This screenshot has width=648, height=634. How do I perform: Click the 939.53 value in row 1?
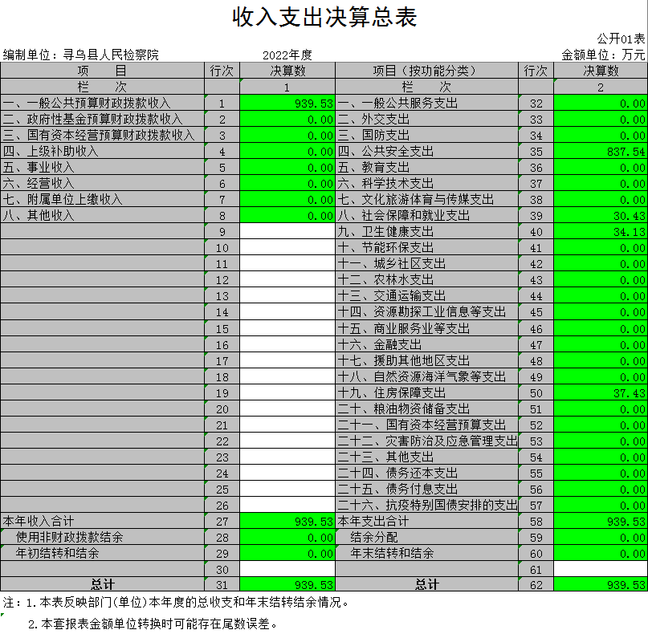pos(287,103)
